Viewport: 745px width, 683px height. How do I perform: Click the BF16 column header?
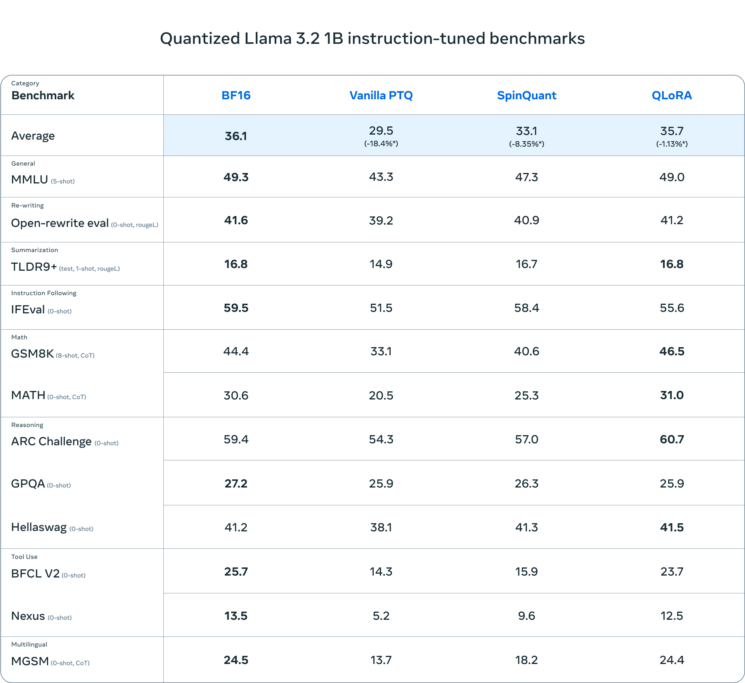pos(236,95)
